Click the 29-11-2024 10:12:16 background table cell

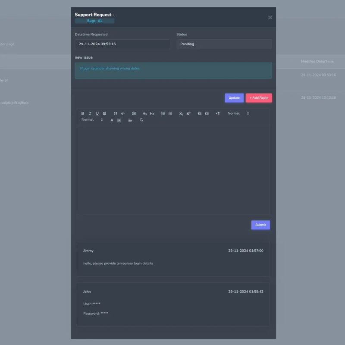tap(318, 97)
